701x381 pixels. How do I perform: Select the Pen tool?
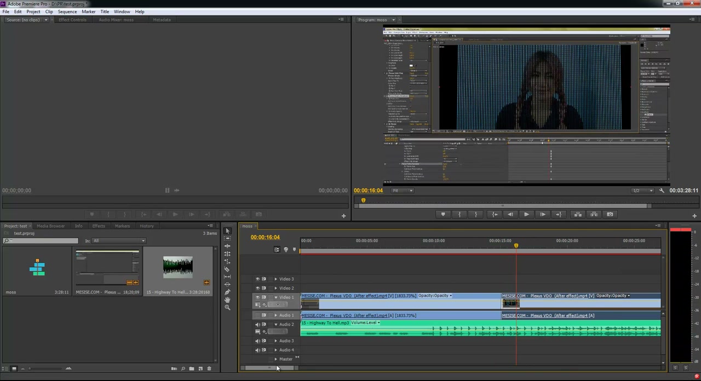[x=227, y=292]
